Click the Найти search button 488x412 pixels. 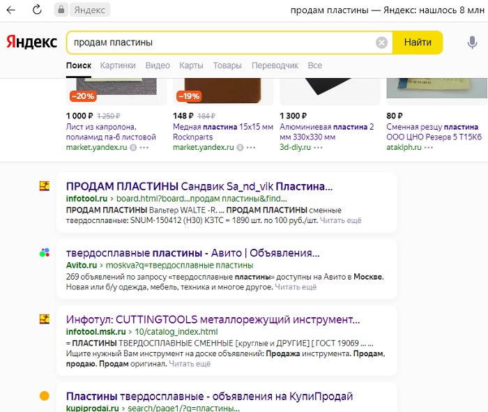point(418,43)
